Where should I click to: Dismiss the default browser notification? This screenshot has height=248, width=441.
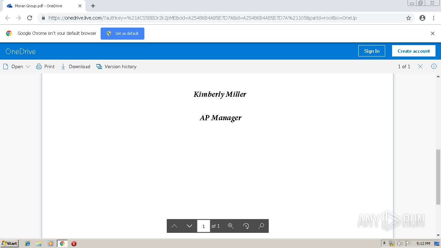coord(433,33)
